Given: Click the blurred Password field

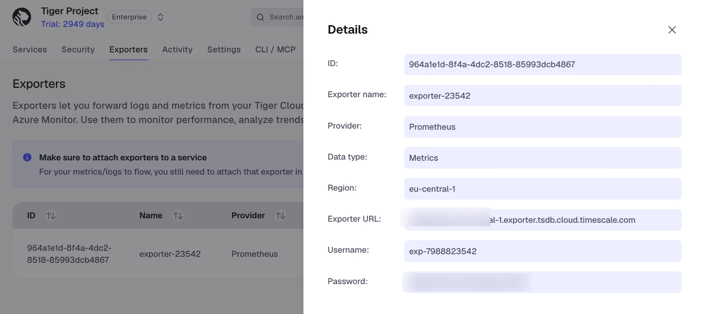Looking at the screenshot, I should (543, 282).
